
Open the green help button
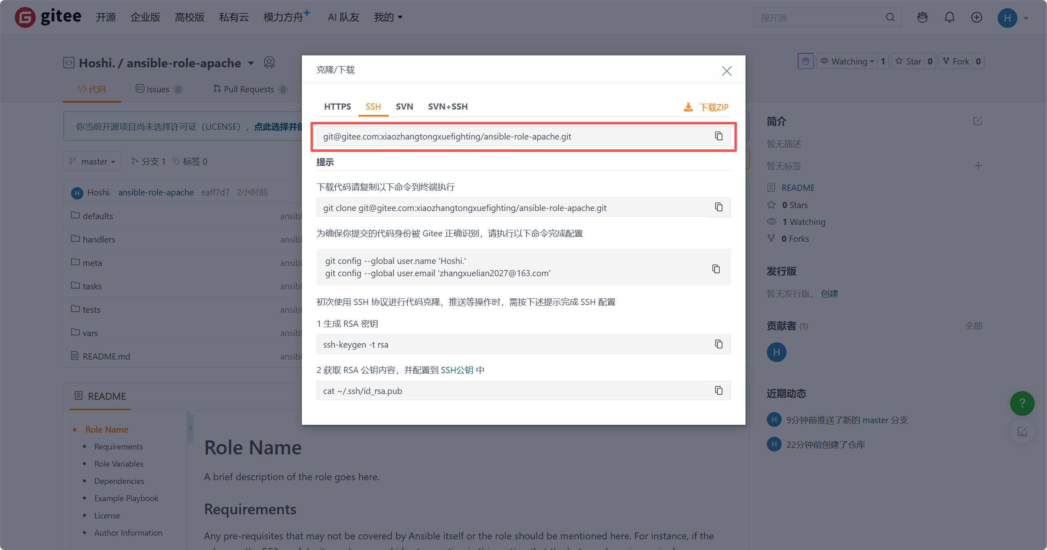click(x=1022, y=403)
